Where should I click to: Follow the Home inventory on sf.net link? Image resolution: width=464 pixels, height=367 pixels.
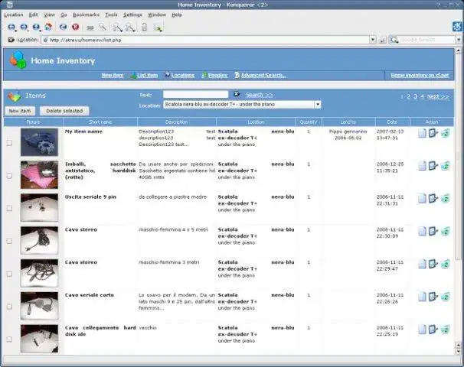click(420, 76)
